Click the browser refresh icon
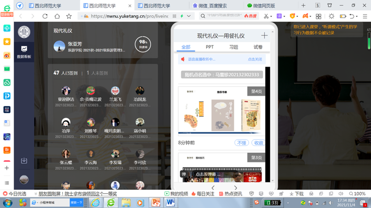The height and width of the screenshot is (208, 371). point(44,16)
